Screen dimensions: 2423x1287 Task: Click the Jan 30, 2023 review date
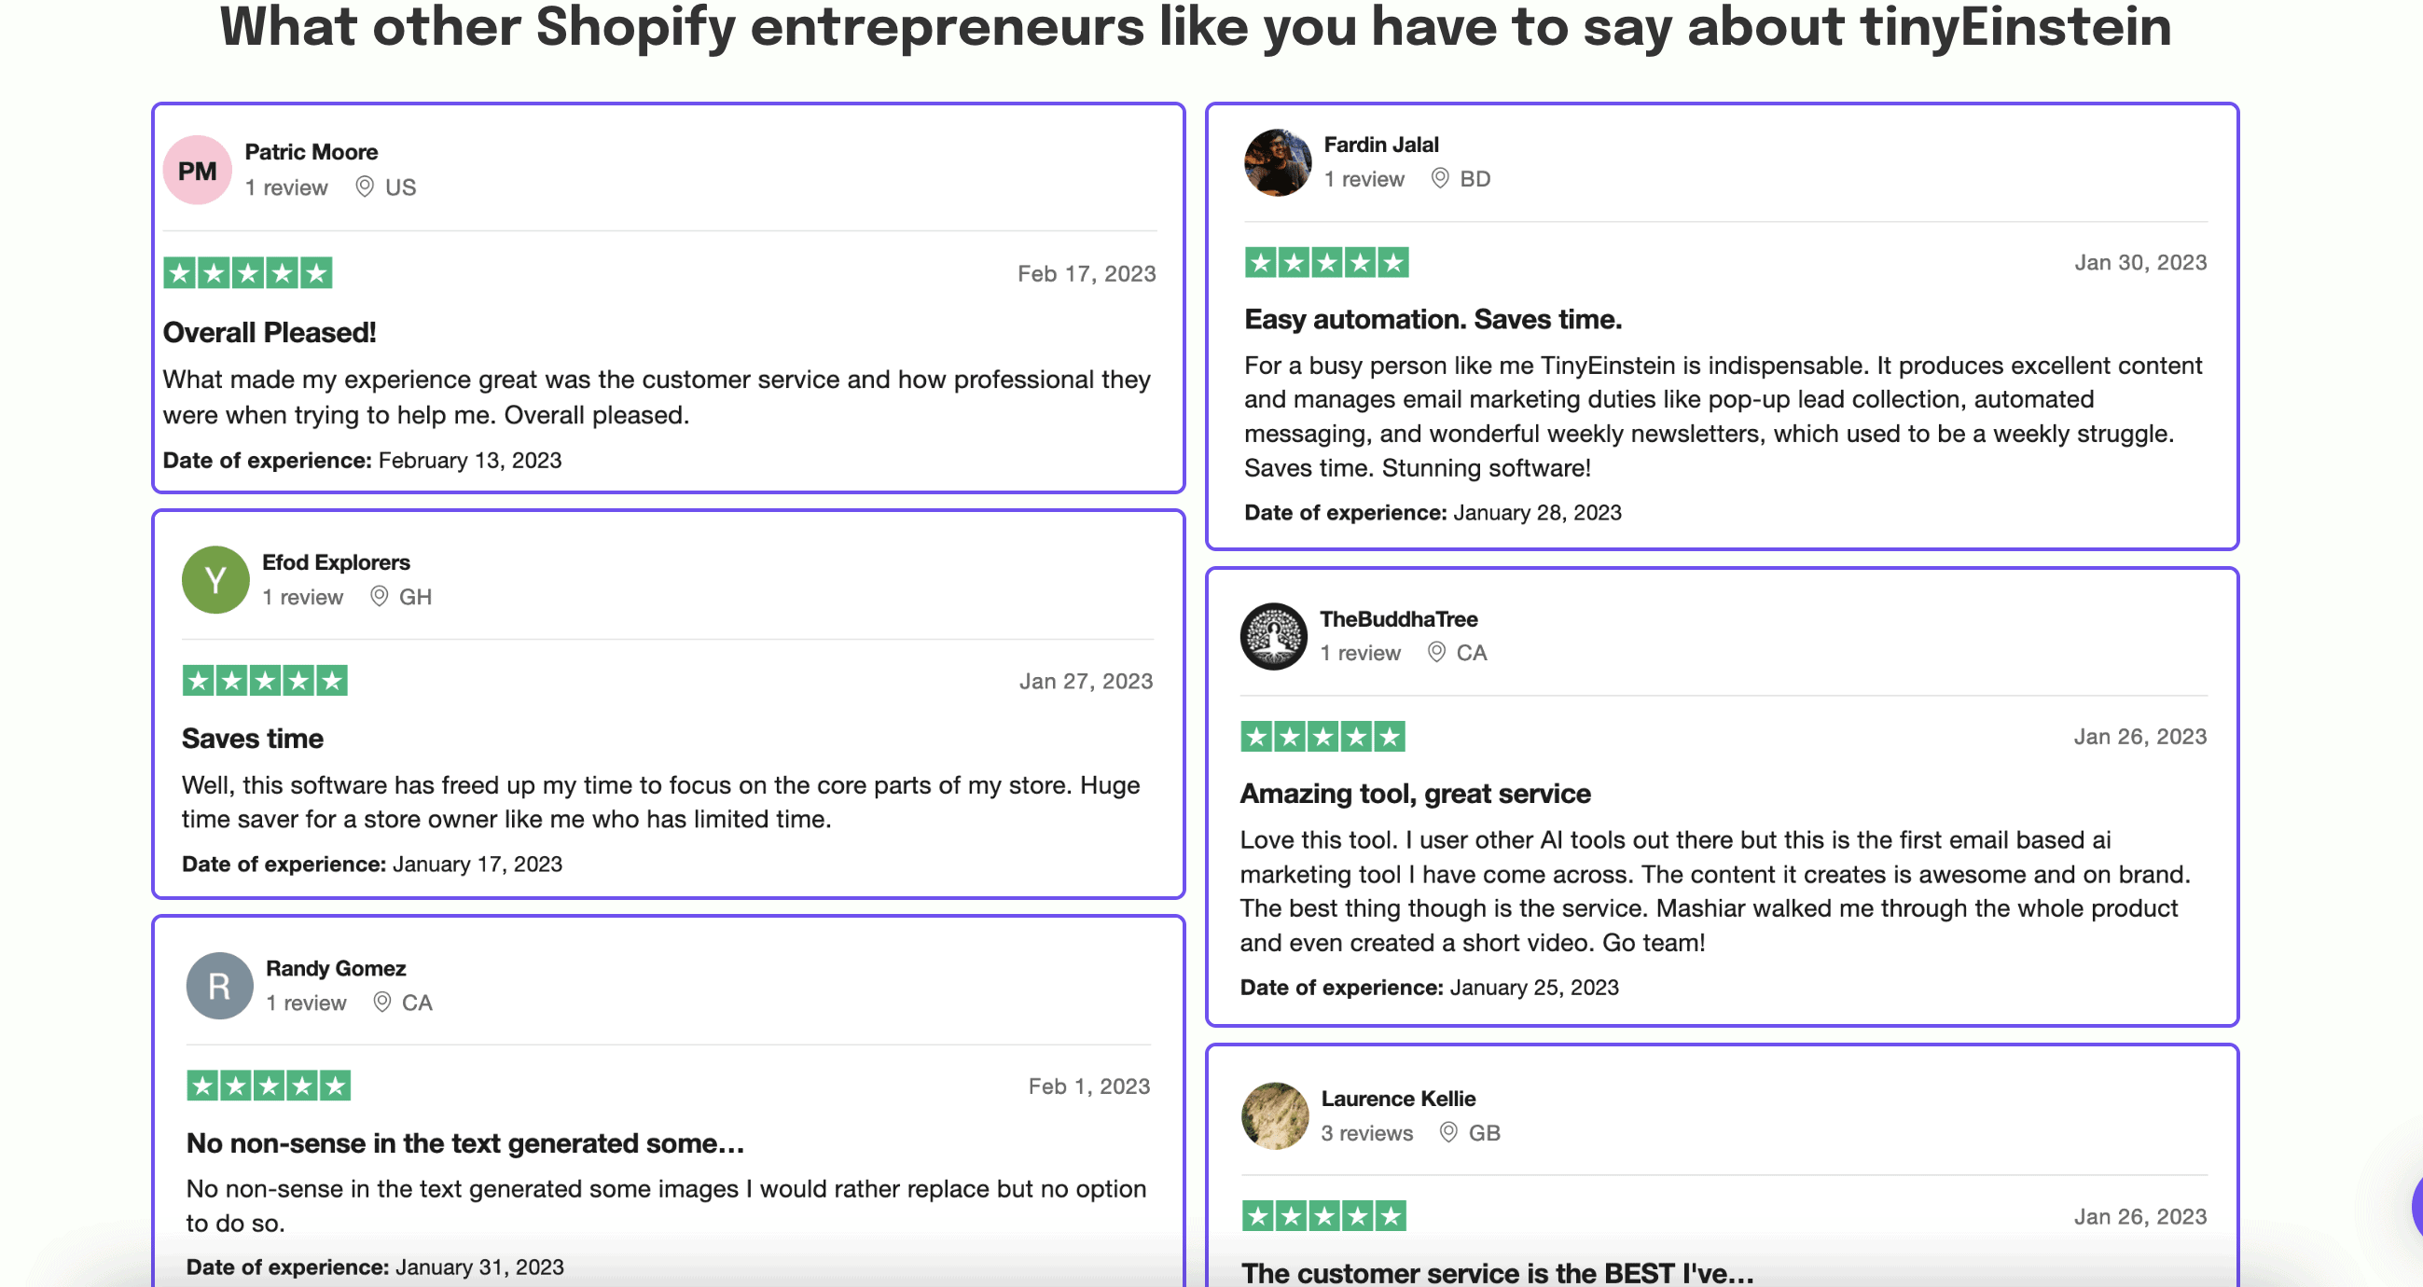[2139, 262]
